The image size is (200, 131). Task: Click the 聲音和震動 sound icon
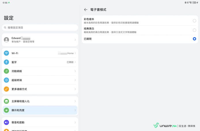(x=6, y=122)
